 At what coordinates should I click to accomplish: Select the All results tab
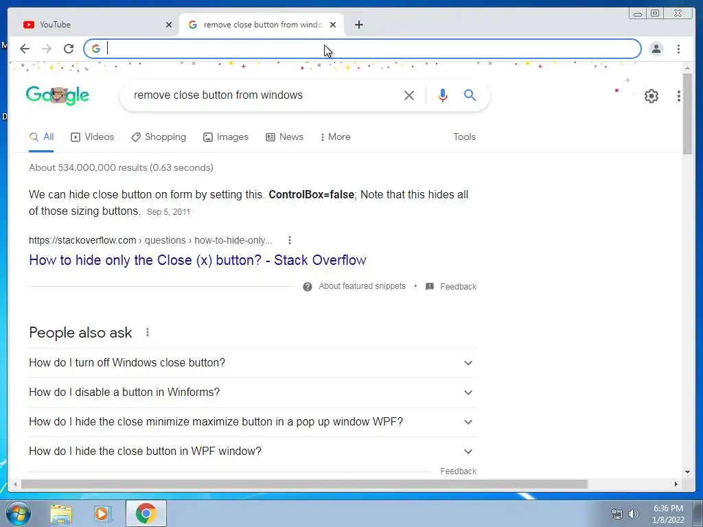[x=41, y=137]
